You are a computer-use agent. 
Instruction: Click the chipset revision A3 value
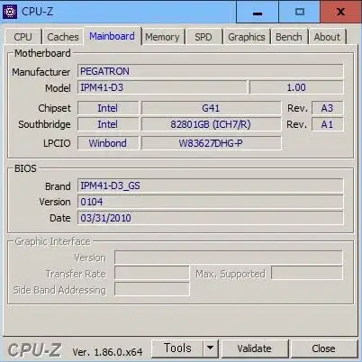coord(327,108)
